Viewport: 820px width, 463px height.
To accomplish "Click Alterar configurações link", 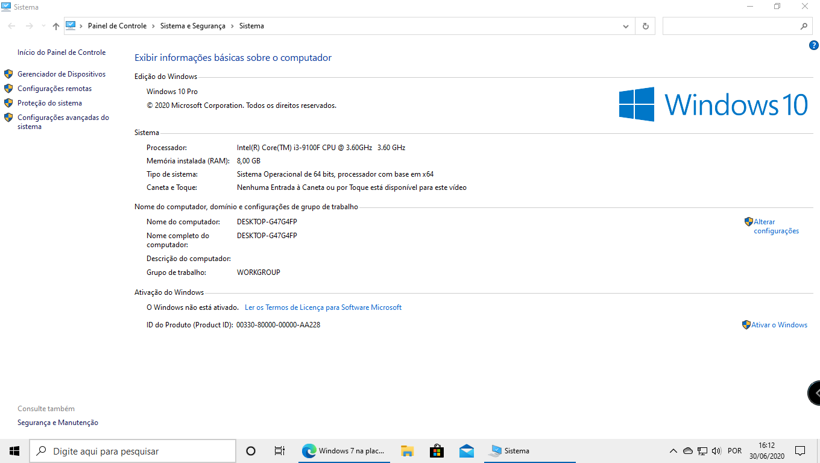I will pyautogui.click(x=776, y=226).
